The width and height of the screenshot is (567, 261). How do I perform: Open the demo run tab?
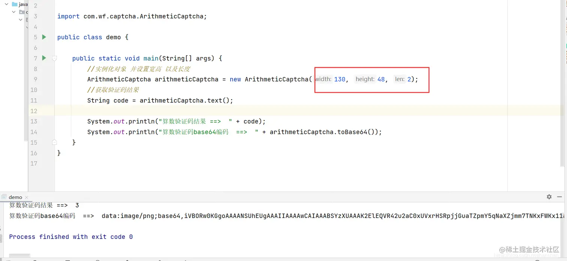pyautogui.click(x=15, y=197)
